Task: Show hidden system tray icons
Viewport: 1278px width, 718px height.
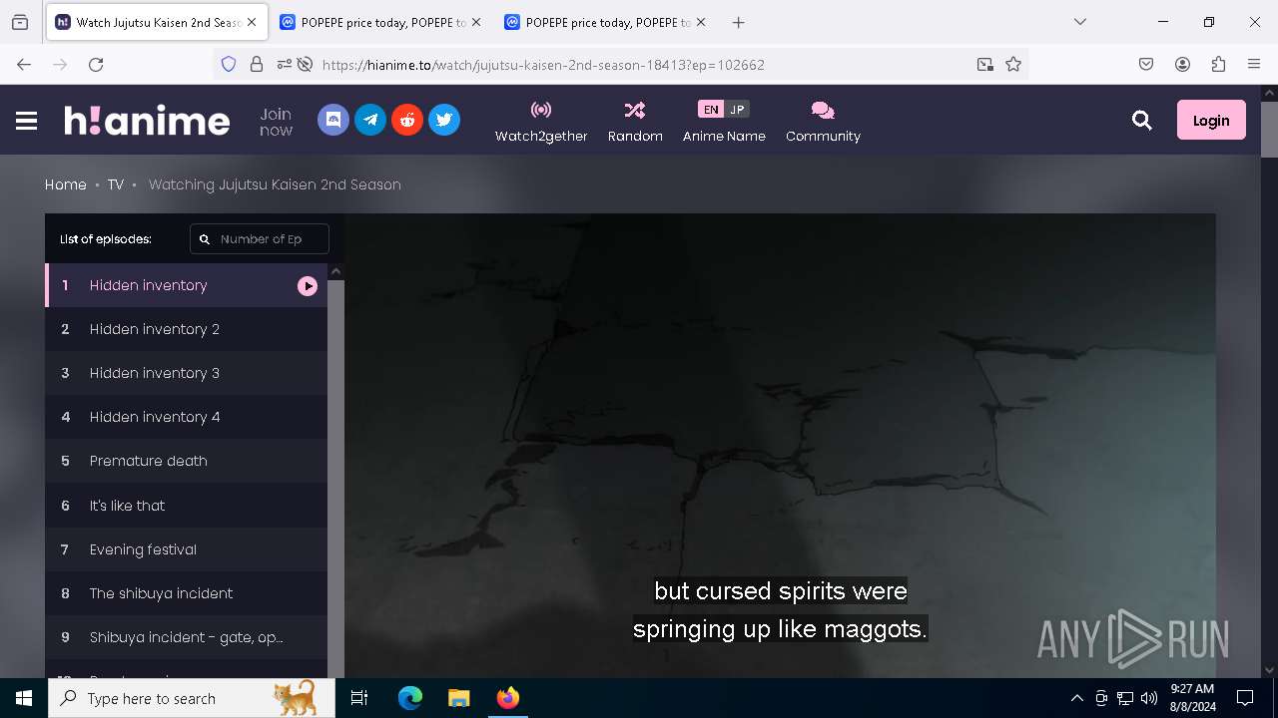Action: pos(1076,698)
